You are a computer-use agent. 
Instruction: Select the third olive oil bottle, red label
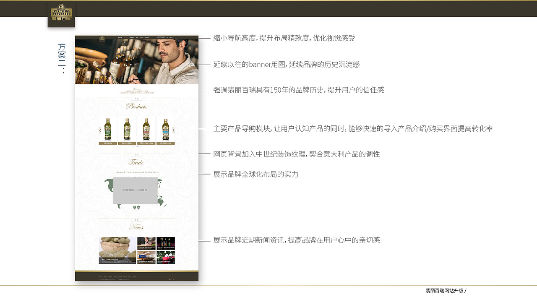(146, 129)
